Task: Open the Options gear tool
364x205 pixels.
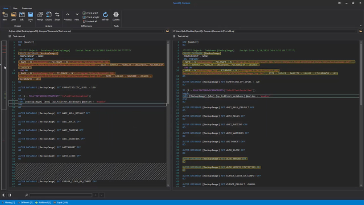Action: [116, 16]
